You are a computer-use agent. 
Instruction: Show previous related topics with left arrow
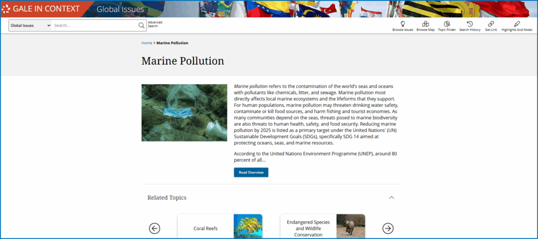pos(154,228)
